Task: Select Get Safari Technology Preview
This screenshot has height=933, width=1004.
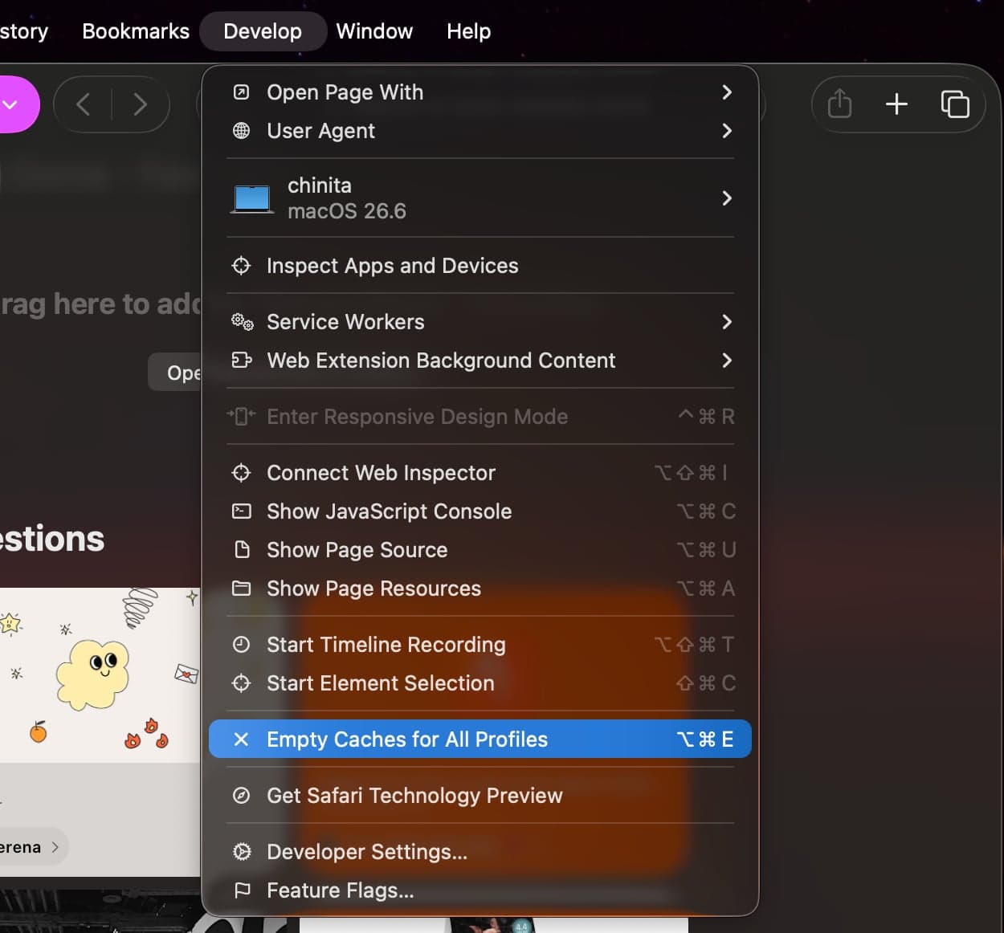Action: pyautogui.click(x=480, y=796)
